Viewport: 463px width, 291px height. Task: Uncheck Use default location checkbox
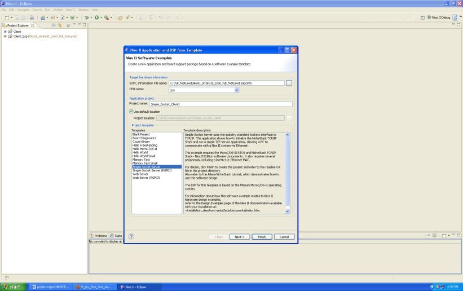click(x=131, y=111)
